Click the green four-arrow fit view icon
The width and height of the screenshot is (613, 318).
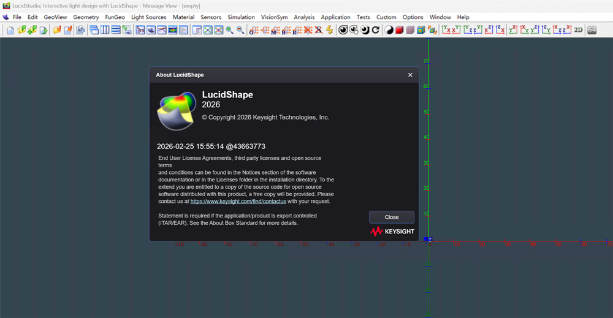coord(208,30)
